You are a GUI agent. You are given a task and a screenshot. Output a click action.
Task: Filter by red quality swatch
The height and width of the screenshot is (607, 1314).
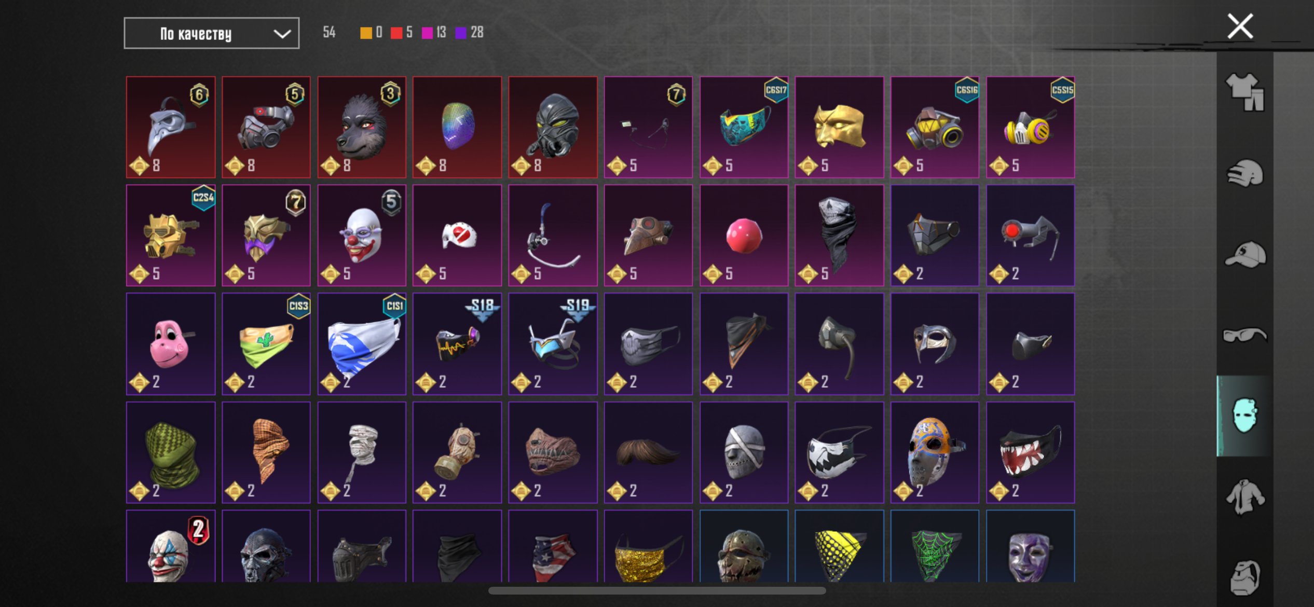[x=396, y=33]
